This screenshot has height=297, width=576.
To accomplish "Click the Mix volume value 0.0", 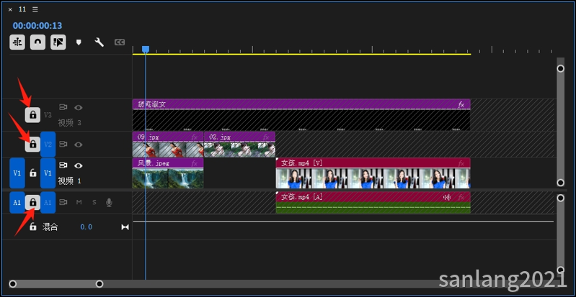I will pos(87,227).
